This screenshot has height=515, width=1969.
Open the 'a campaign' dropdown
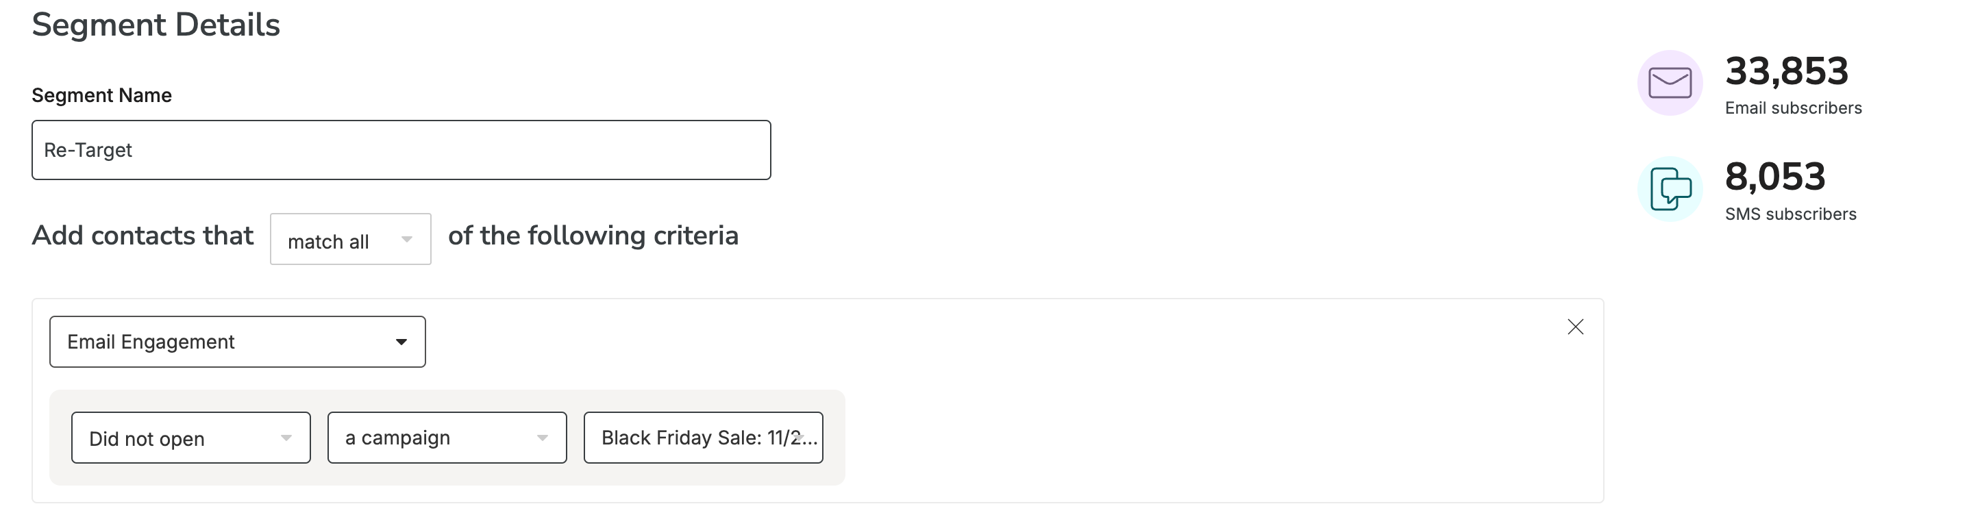click(x=447, y=438)
